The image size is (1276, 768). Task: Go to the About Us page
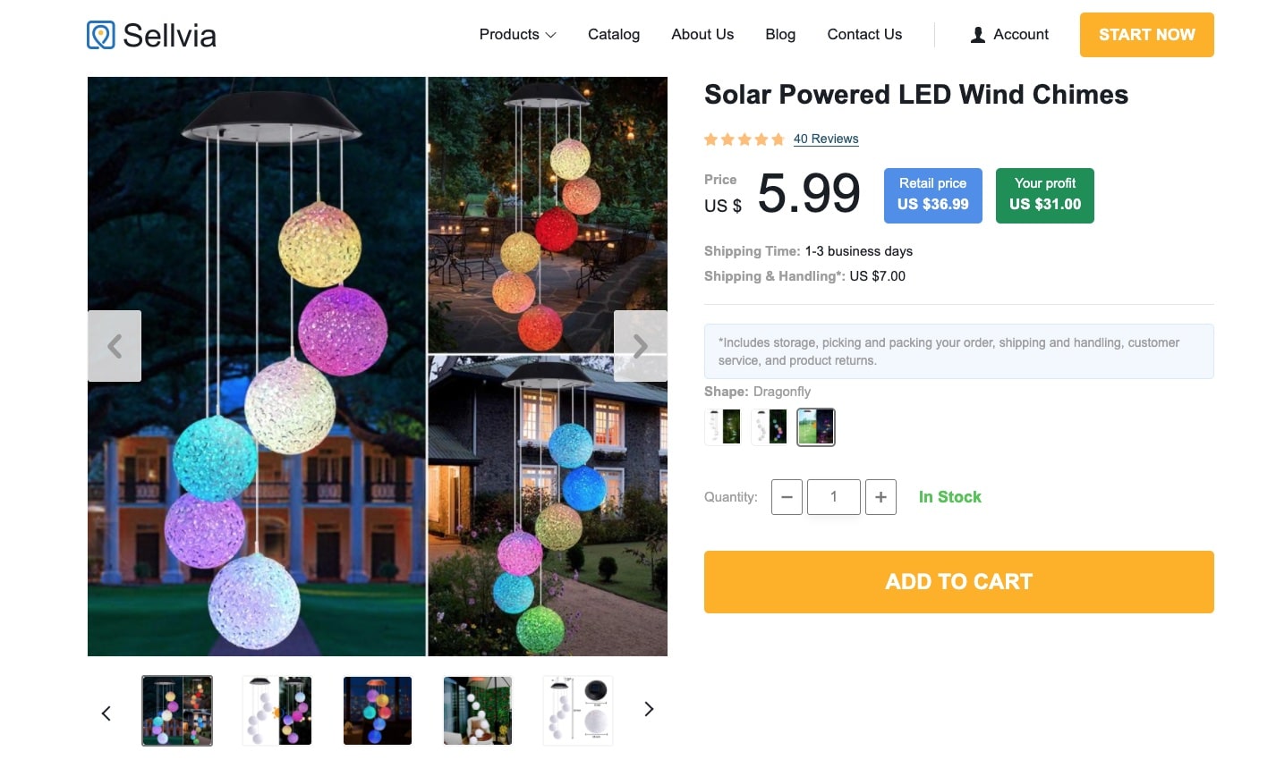coord(702,34)
